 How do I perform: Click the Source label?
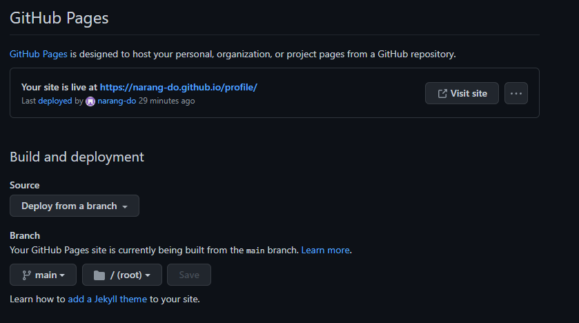(25, 185)
